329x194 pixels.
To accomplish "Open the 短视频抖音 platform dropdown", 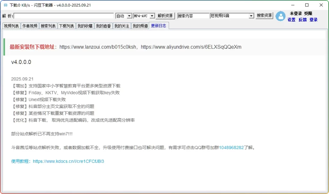I will pyautogui.click(x=232, y=16).
